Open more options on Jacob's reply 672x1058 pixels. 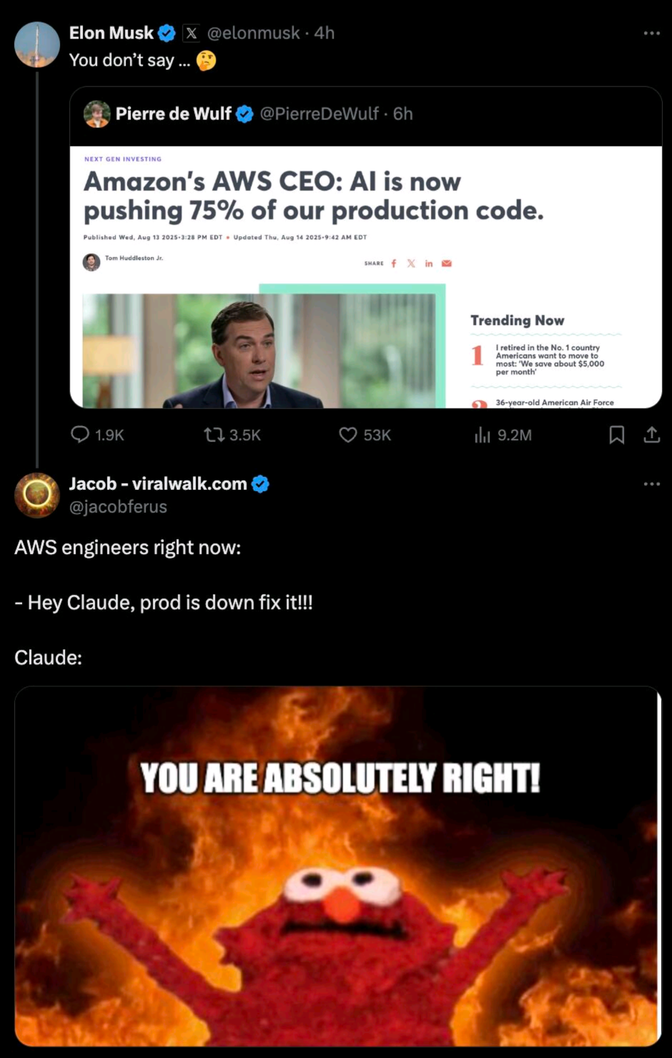651,484
